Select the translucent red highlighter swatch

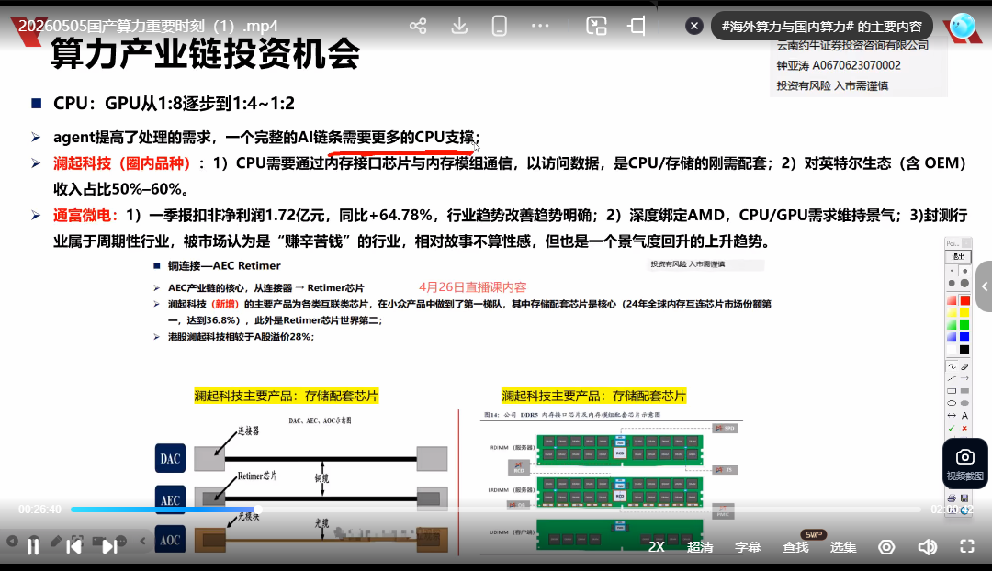(x=952, y=300)
